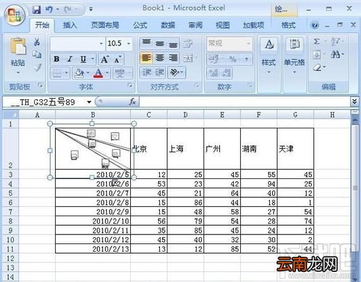The image size is (361, 282).
Task: Click the wrap text icon
Action: [x=188, y=43]
